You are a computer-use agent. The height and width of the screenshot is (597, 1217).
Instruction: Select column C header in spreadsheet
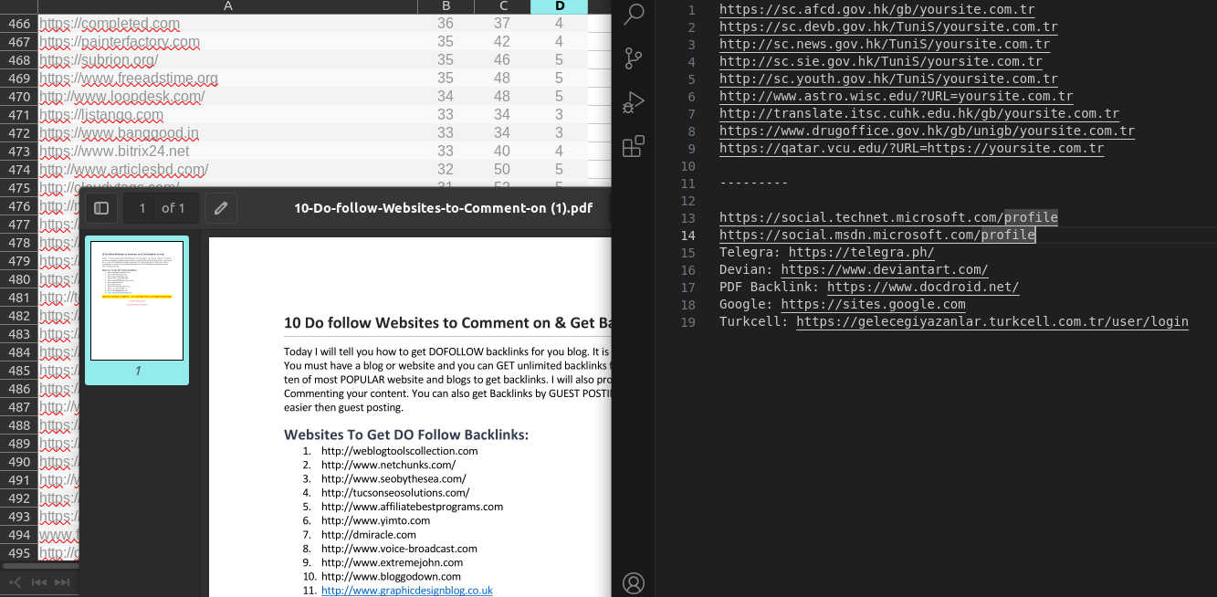tap(502, 6)
